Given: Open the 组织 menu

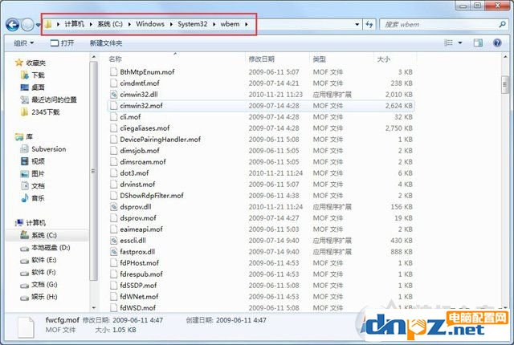Looking at the screenshot, I should click(x=23, y=43).
